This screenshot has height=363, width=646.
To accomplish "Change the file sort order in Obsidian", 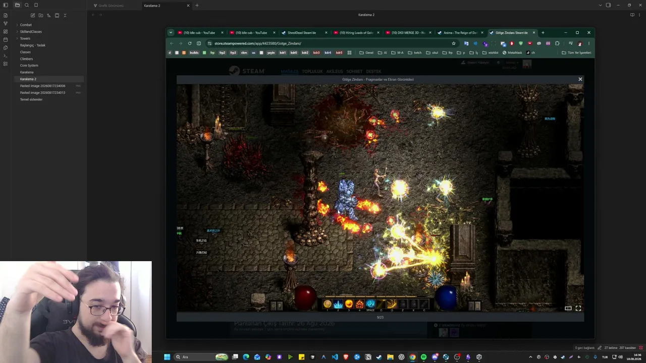I will [x=49, y=15].
